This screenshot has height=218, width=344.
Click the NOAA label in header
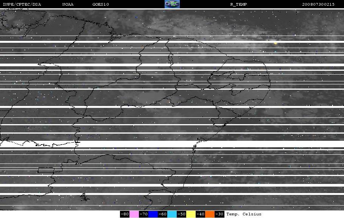[68, 5]
